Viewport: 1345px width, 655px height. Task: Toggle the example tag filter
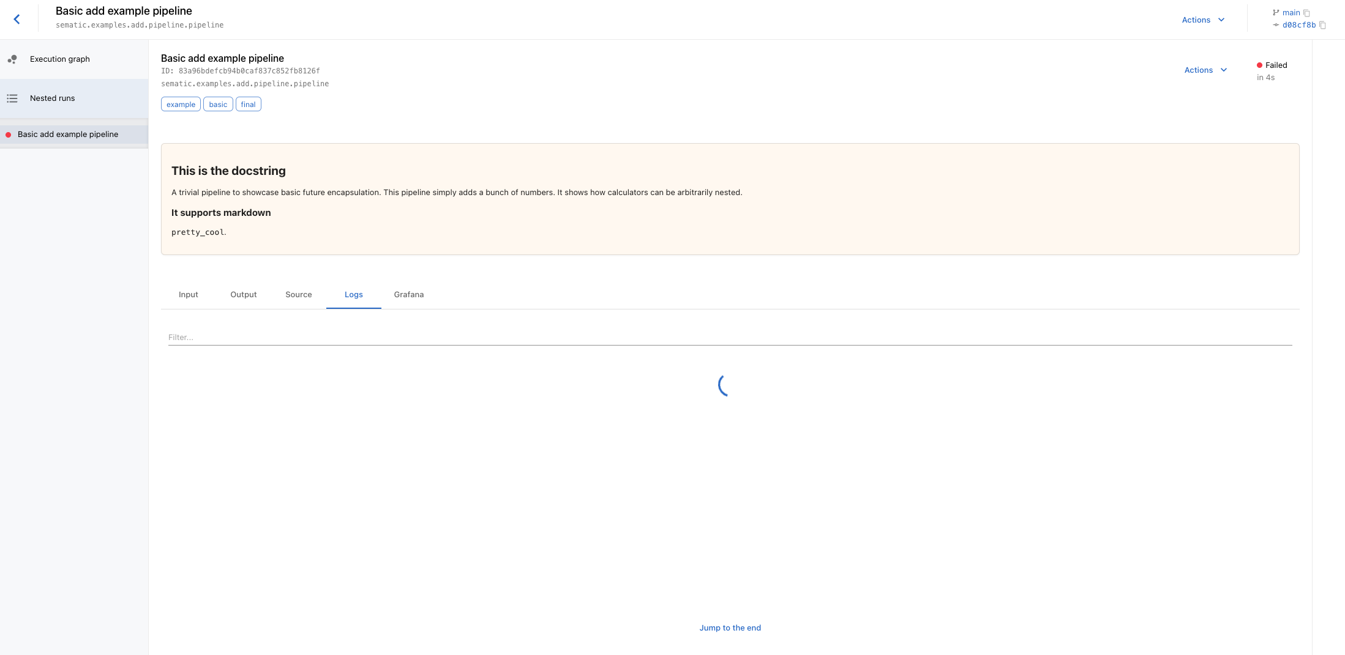[180, 104]
